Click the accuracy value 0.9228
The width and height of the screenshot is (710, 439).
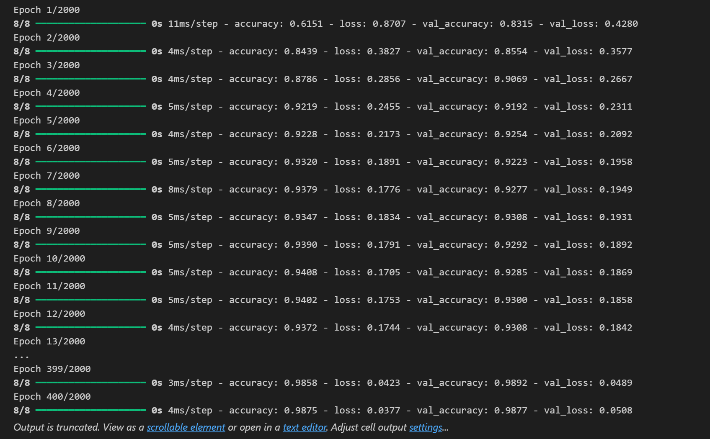pos(301,134)
